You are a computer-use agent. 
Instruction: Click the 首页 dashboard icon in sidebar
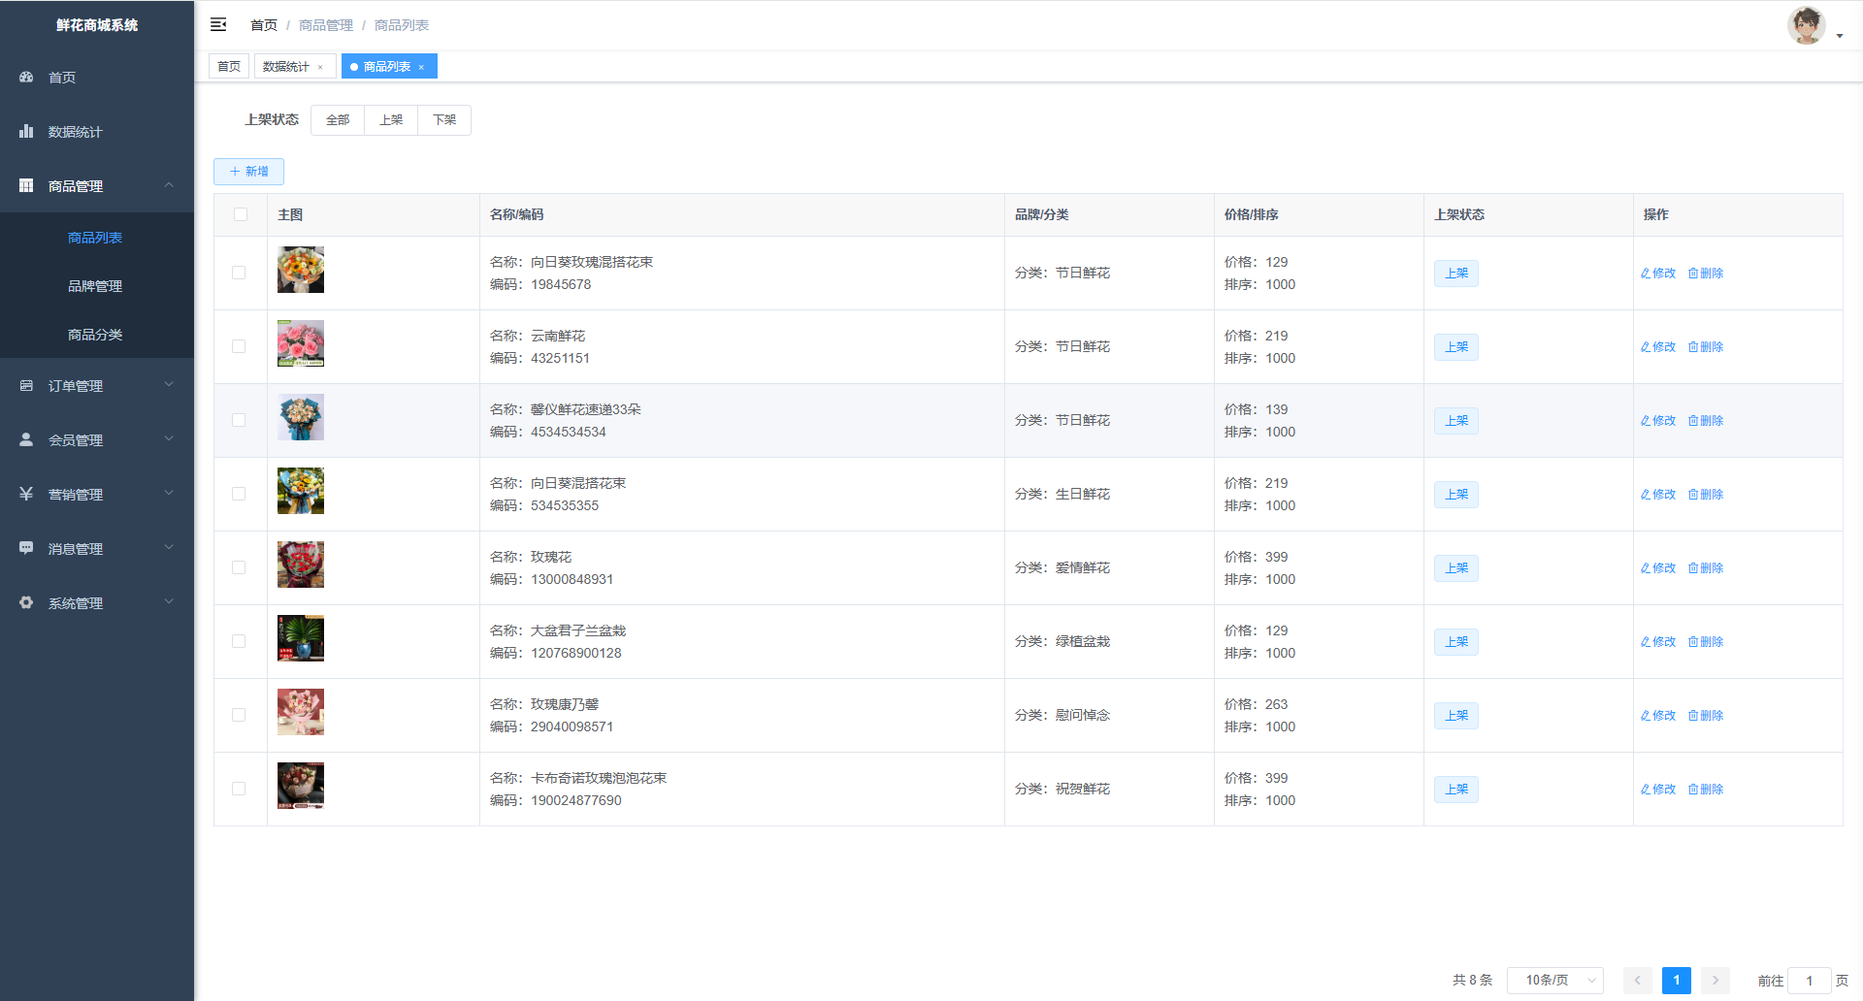coord(26,78)
